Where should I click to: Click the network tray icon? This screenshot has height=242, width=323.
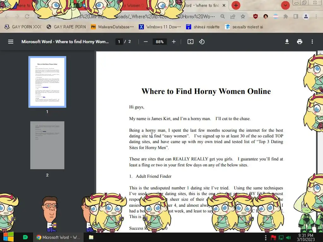pyautogui.click(x=281, y=238)
